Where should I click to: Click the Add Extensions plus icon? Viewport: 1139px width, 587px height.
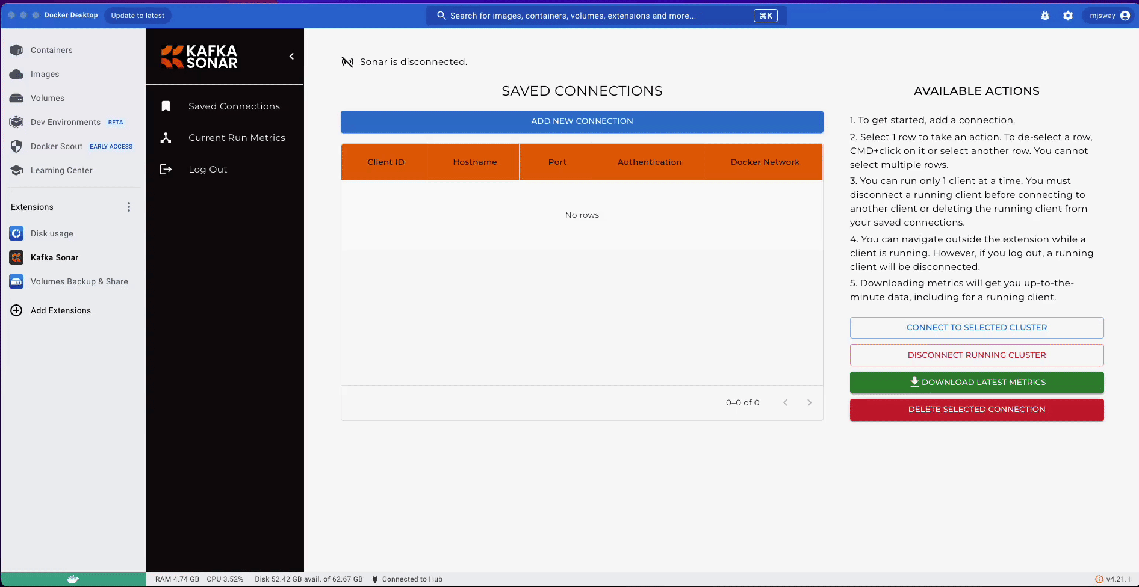coord(16,310)
